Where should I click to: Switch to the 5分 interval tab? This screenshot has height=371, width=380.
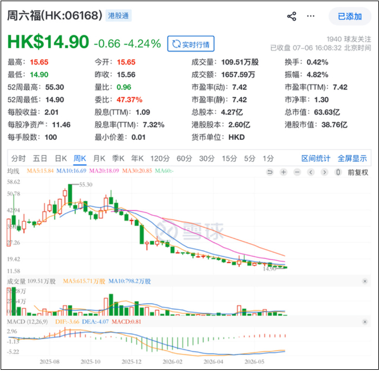(250, 158)
